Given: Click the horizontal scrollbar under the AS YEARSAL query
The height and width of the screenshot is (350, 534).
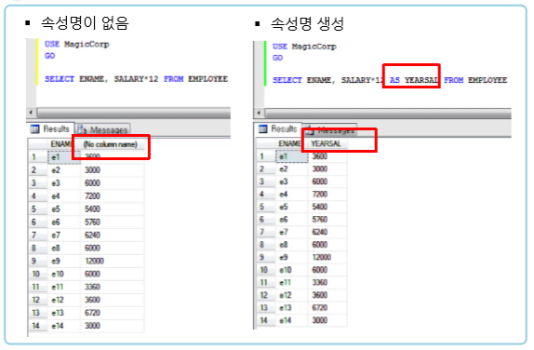Looking at the screenshot, I should 388,114.
